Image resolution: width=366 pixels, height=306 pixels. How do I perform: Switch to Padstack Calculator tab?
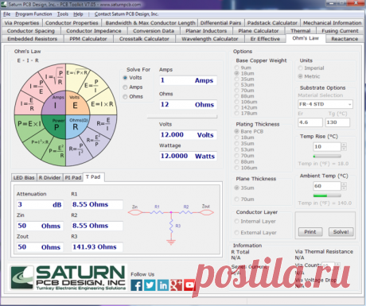pos(272,23)
